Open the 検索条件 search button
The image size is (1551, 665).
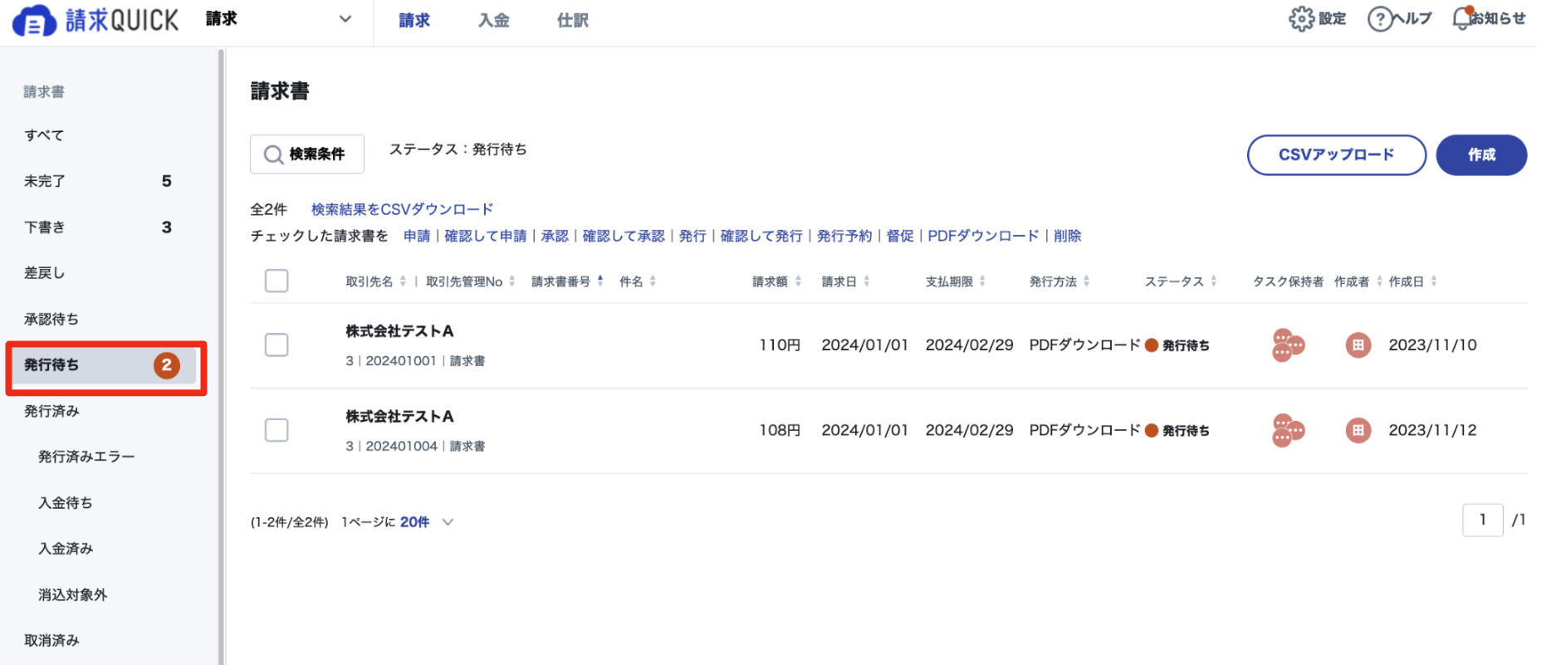click(307, 154)
